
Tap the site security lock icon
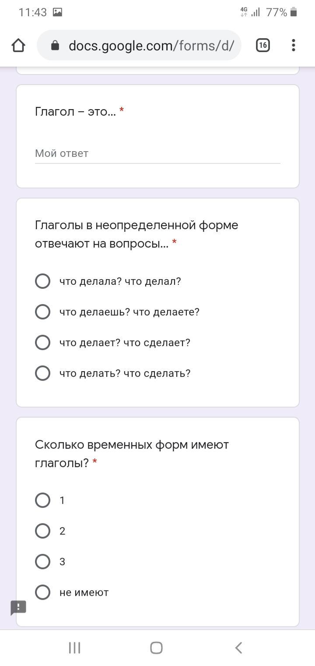pos(55,45)
